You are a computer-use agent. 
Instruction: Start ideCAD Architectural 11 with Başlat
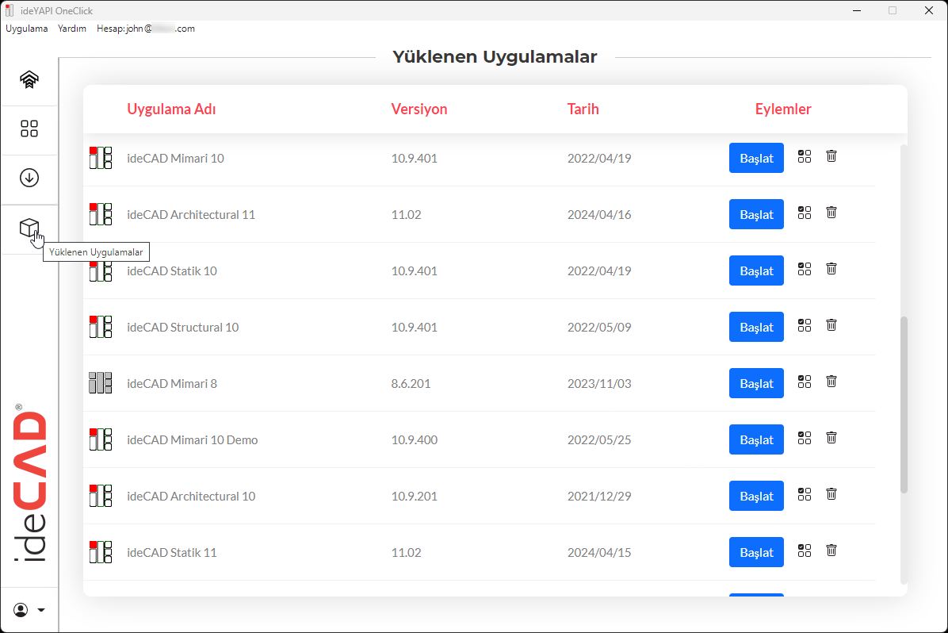756,214
